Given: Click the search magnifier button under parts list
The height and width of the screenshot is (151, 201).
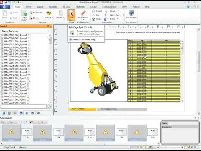Looking at the screenshot, I should (49, 107).
